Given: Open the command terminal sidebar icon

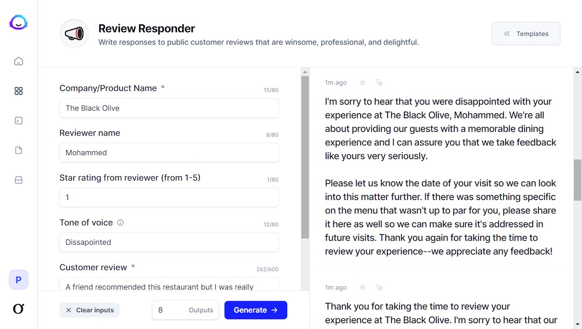Looking at the screenshot, I should click(19, 120).
